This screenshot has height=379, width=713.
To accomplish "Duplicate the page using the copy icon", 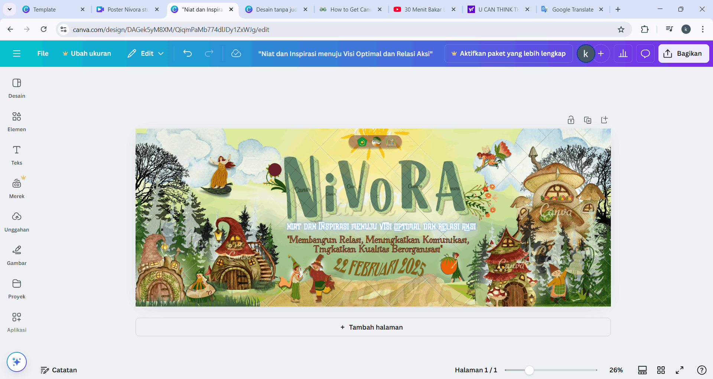I will (588, 120).
